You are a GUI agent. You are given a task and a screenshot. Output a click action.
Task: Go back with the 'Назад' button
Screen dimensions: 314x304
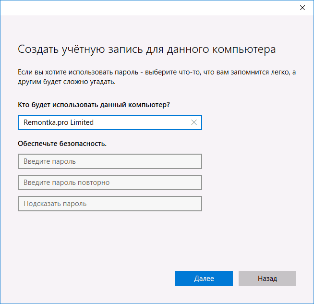click(267, 279)
